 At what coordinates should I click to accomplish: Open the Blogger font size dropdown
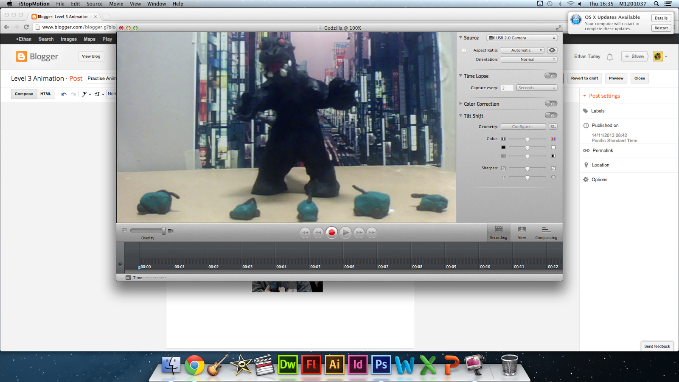[x=99, y=94]
